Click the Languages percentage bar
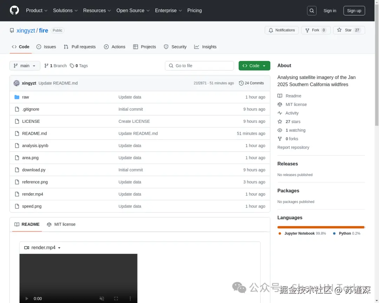This screenshot has height=303, width=379. [321, 227]
